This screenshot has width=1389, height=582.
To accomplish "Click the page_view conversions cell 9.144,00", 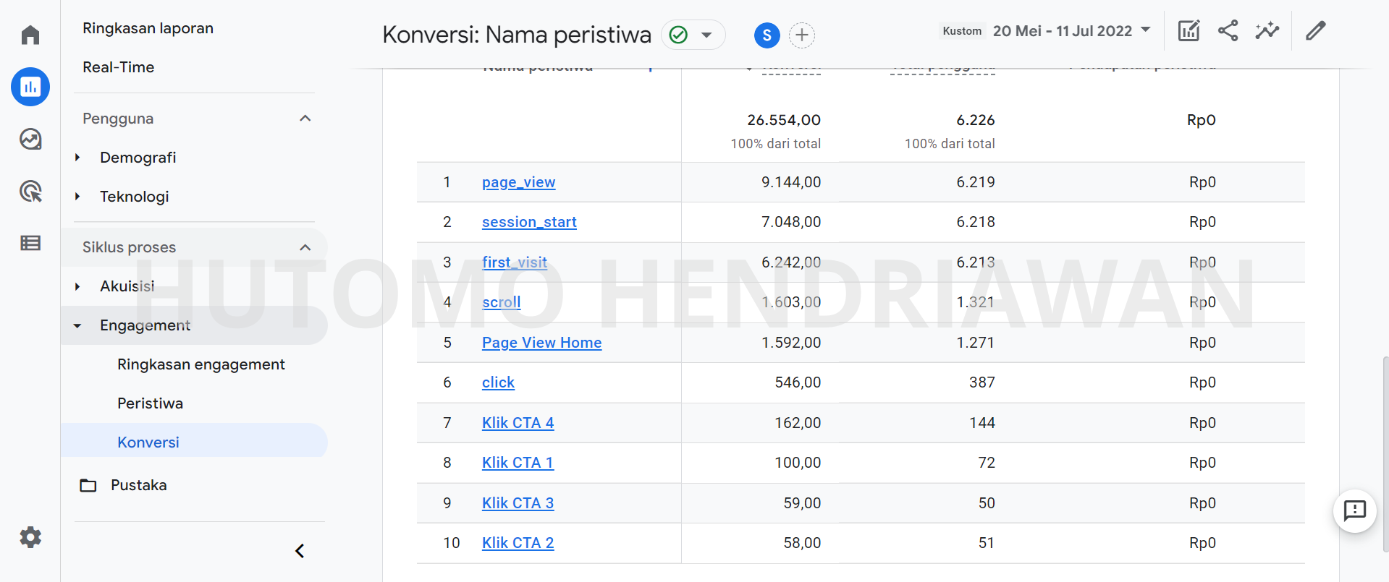I will tap(790, 182).
